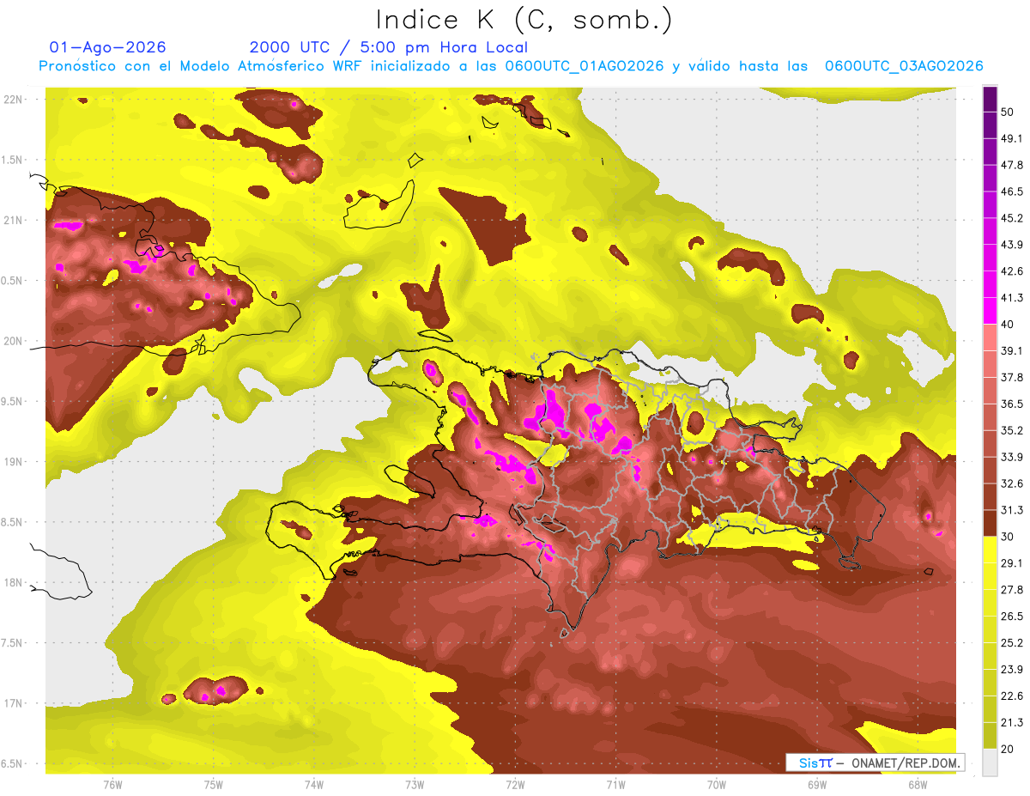Click the '43.9' color scale value

1012,245
